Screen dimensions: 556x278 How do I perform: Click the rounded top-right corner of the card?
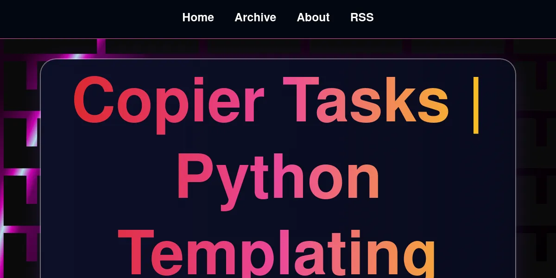tap(511, 63)
